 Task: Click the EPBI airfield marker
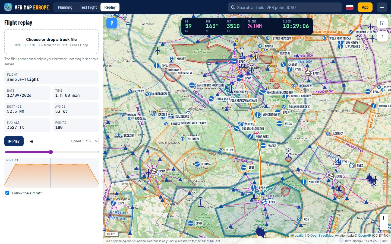tap(244, 167)
